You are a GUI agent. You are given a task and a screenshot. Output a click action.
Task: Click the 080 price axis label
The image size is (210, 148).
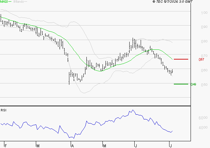[204, 41]
